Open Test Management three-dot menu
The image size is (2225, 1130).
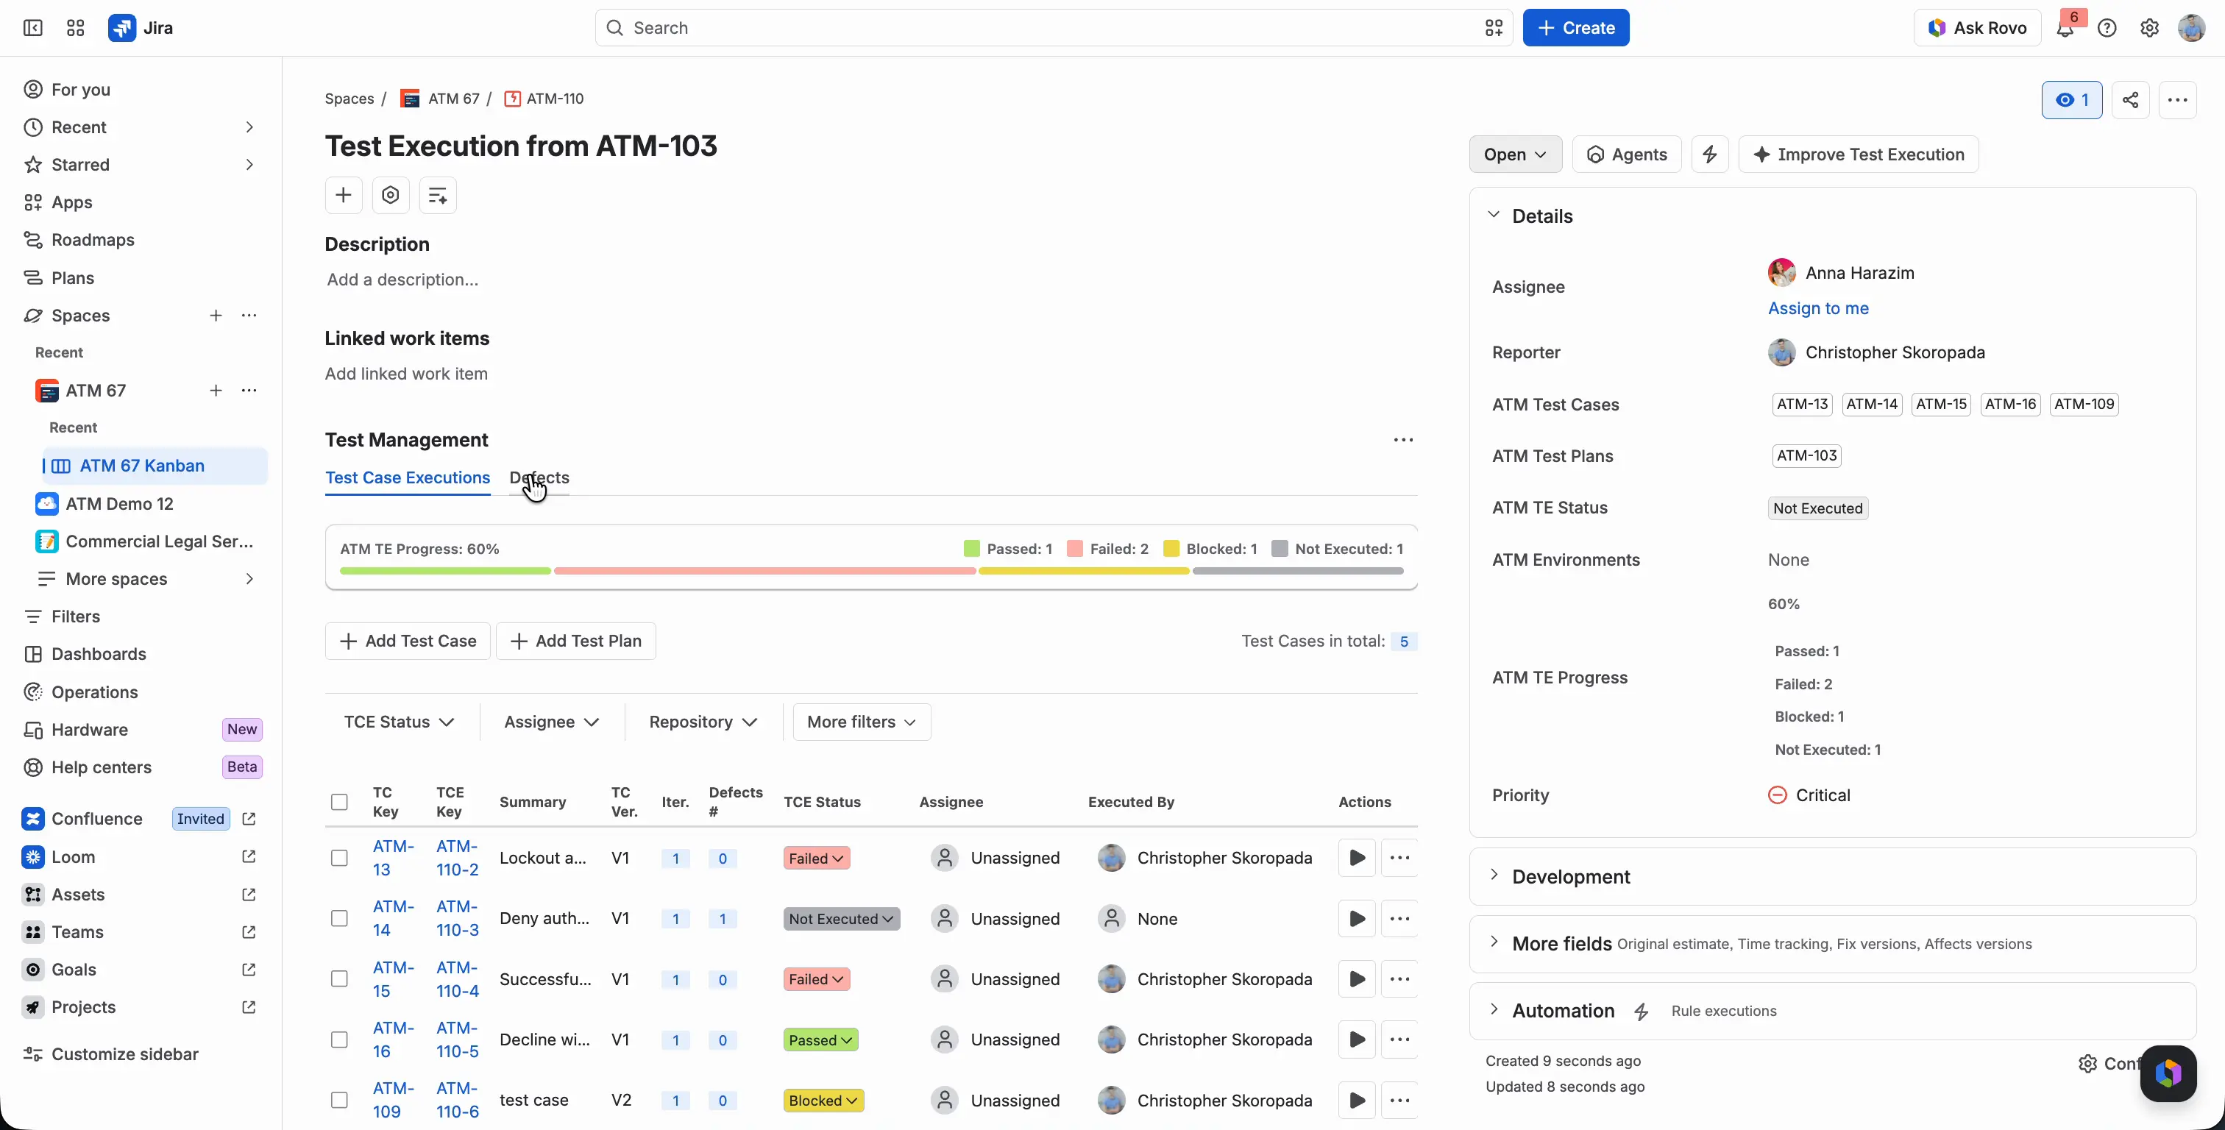coord(1402,441)
